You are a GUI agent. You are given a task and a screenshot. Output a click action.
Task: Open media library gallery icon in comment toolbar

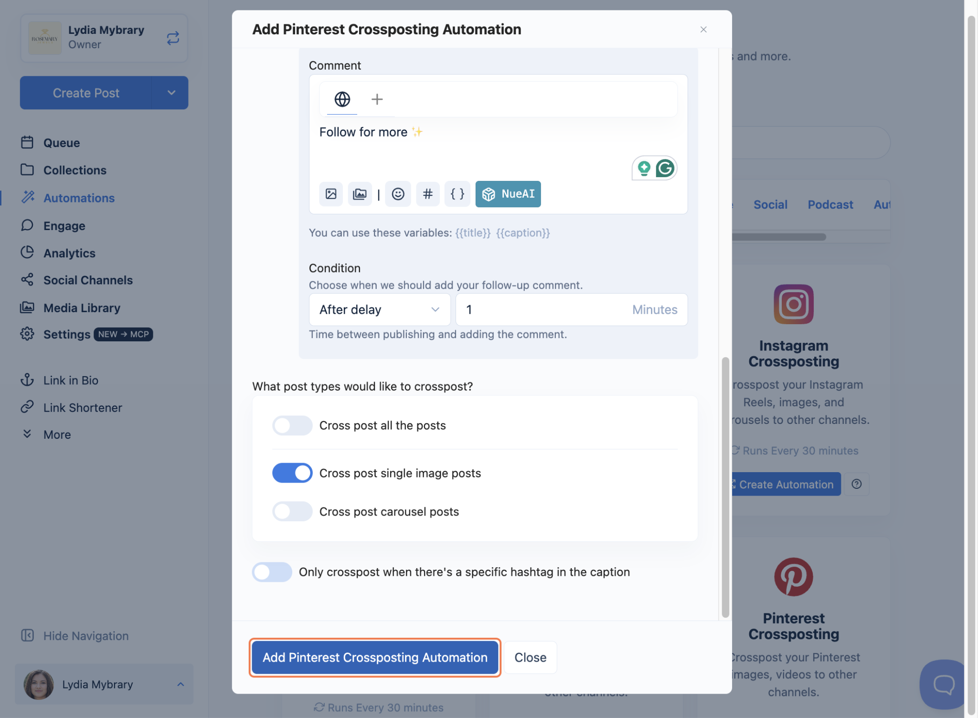tap(360, 194)
